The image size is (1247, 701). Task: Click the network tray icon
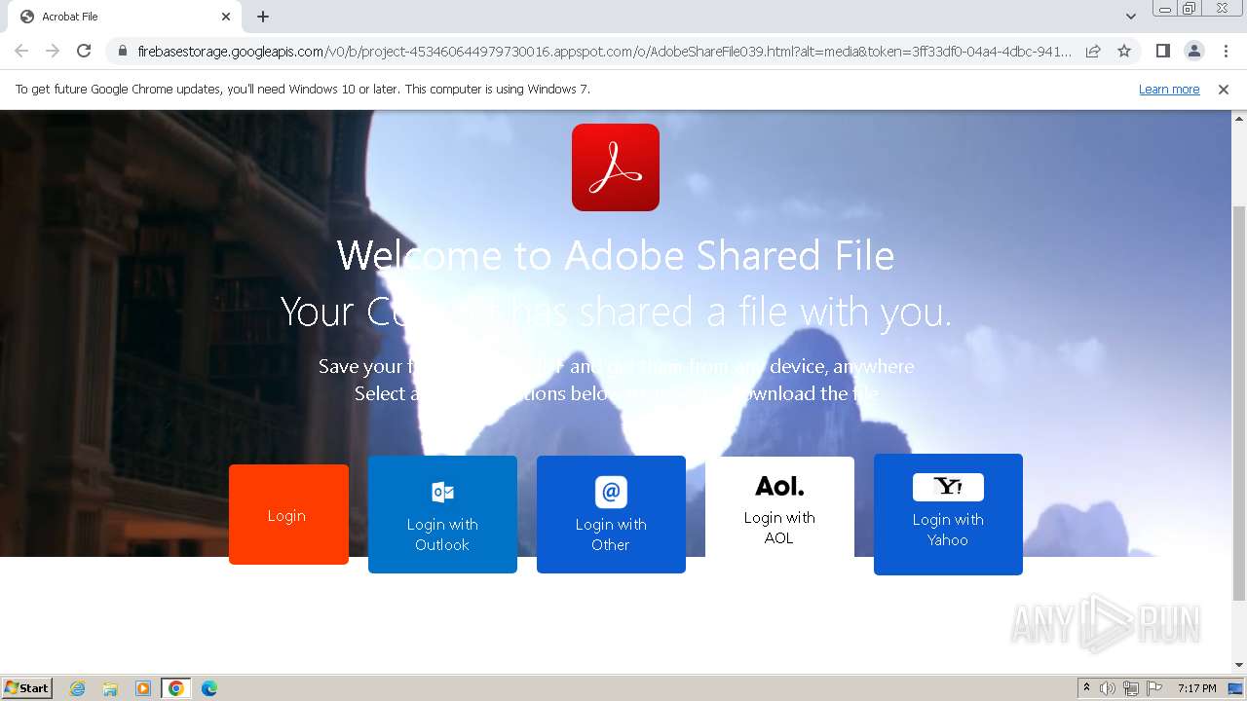pos(1131,688)
